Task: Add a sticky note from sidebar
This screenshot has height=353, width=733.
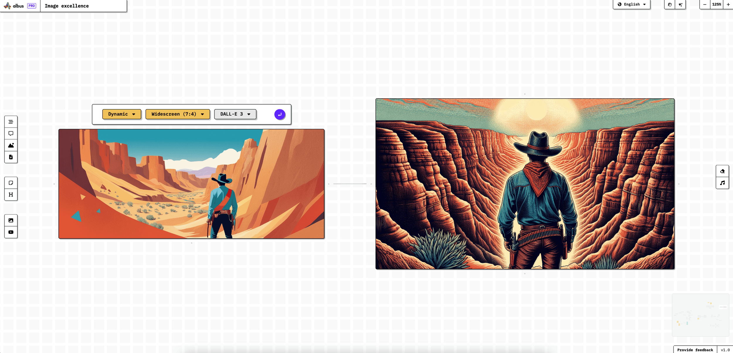Action: 11,183
